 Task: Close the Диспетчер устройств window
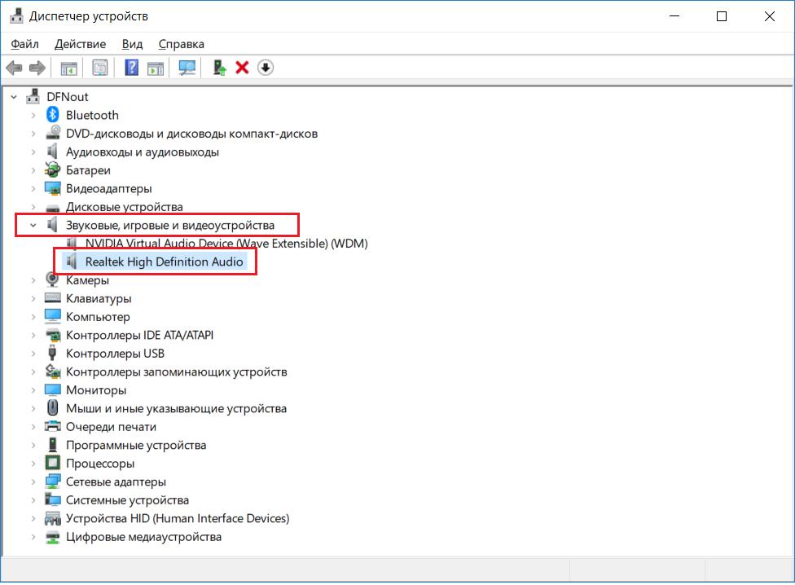(769, 16)
